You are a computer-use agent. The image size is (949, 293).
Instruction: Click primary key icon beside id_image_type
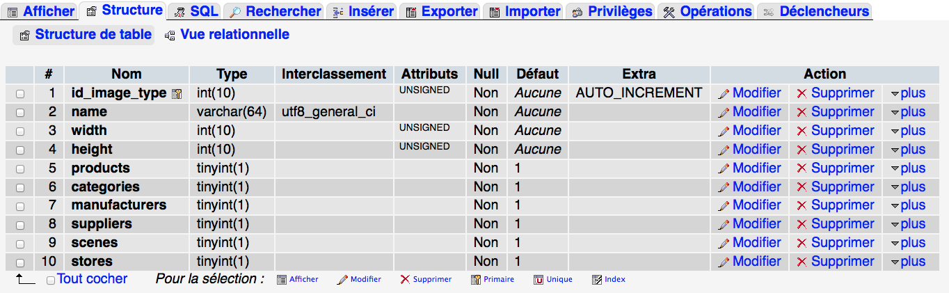(x=177, y=93)
